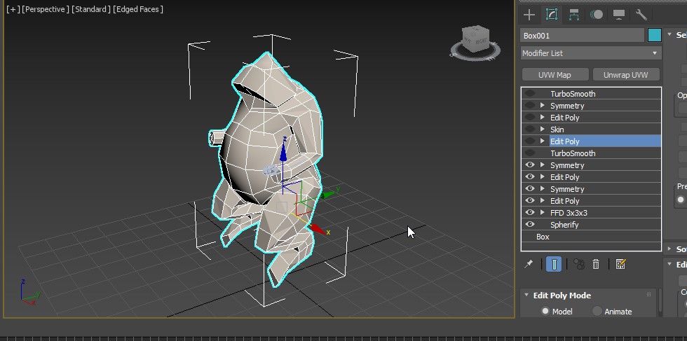Open the Display panel tab
687x341 pixels.
click(619, 14)
